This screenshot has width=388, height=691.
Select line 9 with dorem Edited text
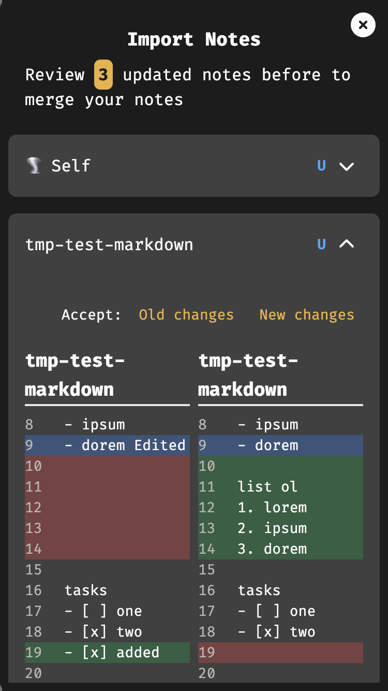107,445
